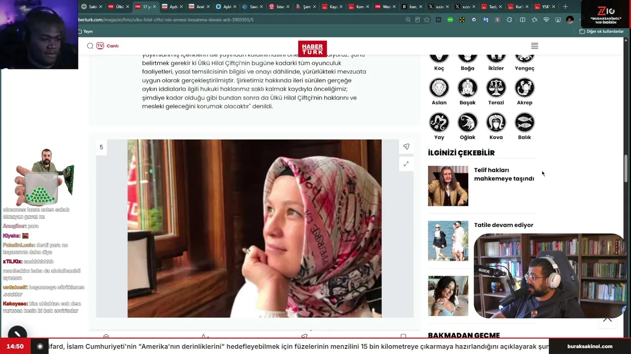This screenshot has height=354, width=631.
Task: Click the 'BAKMADAN GEÇME' heading
Action: (464, 335)
